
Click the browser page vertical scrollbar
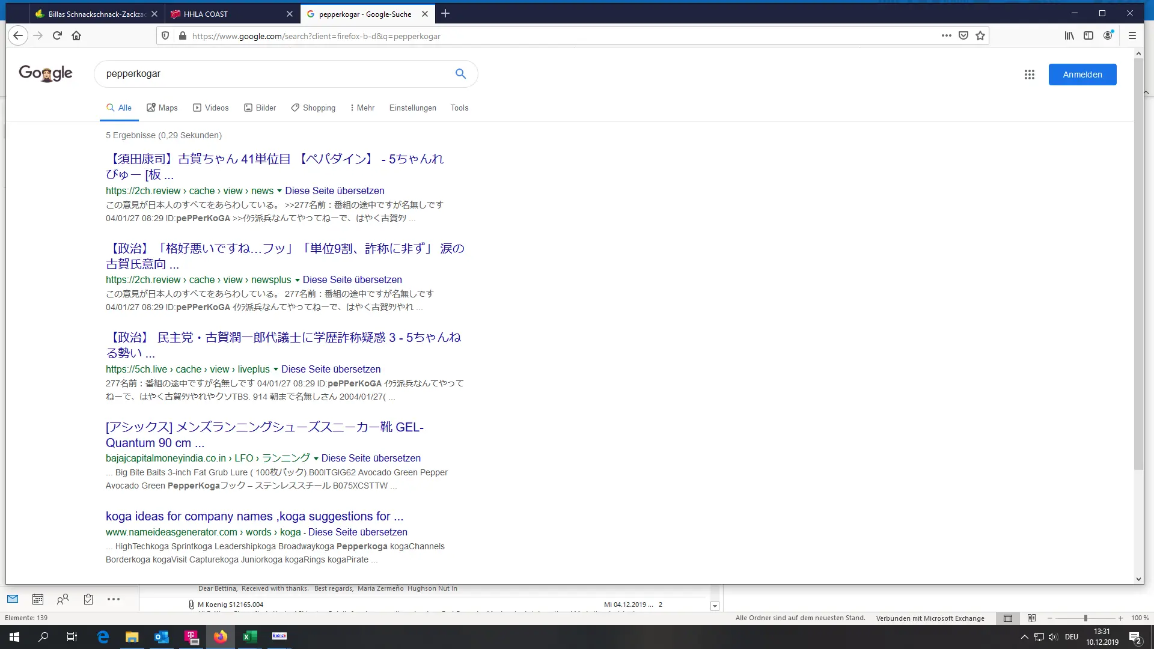pyautogui.click(x=1138, y=263)
